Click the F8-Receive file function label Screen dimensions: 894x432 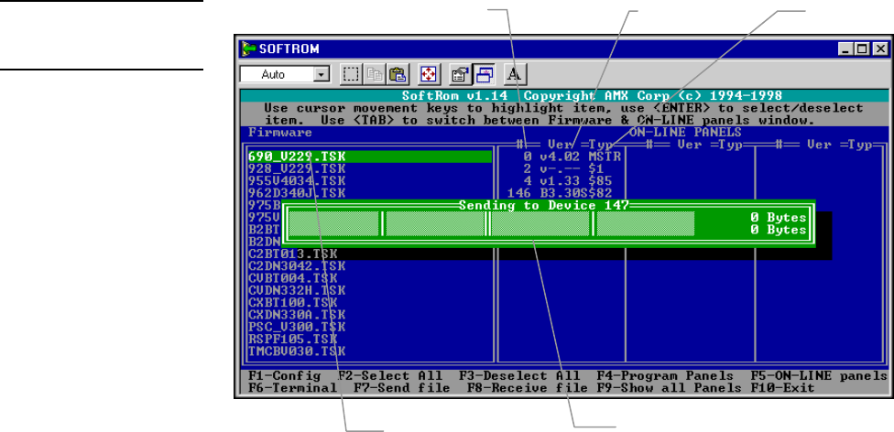coord(528,388)
